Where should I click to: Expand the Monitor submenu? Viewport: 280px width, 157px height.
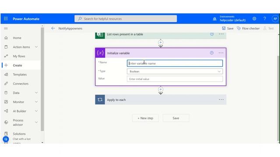coord(36,102)
